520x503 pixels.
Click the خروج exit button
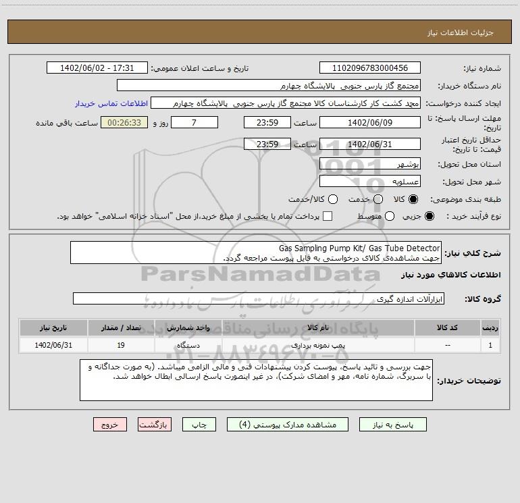point(110,425)
